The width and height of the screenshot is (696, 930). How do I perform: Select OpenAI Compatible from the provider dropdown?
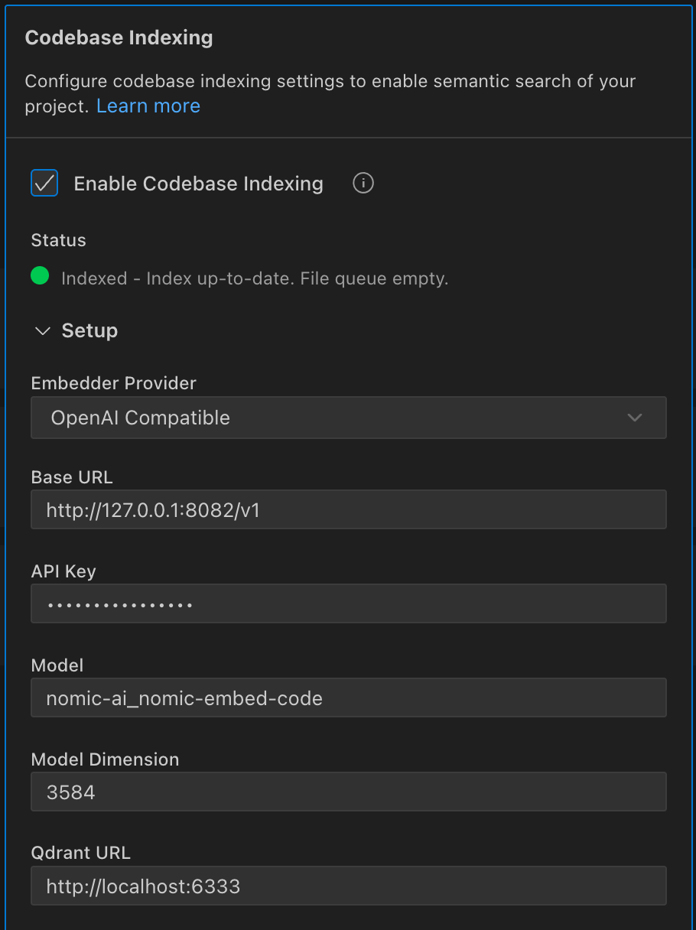pos(349,418)
